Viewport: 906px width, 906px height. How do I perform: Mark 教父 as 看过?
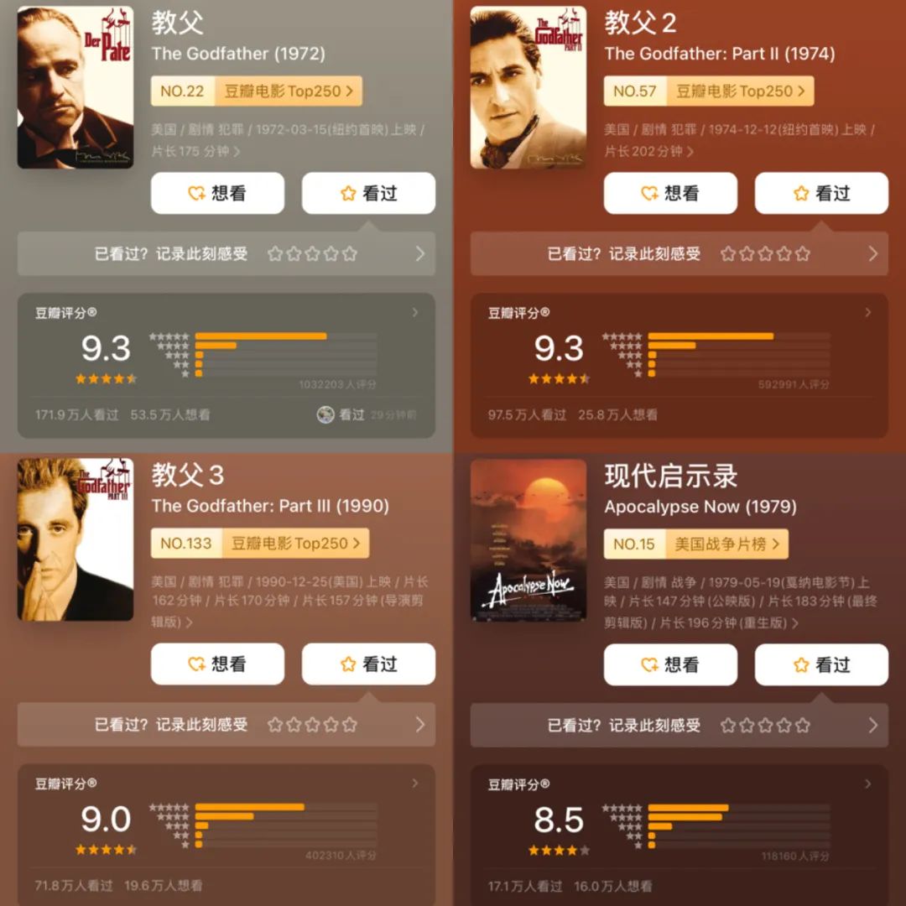point(368,193)
